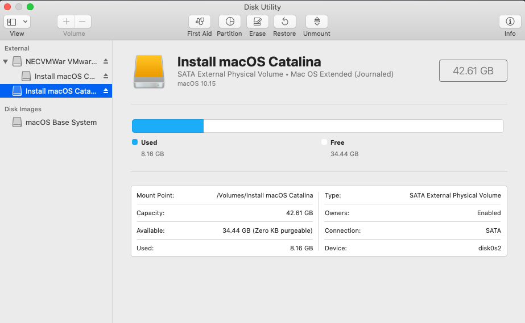Select the NECVMWar VMware drive
The width and height of the screenshot is (525, 323).
pyautogui.click(x=61, y=61)
